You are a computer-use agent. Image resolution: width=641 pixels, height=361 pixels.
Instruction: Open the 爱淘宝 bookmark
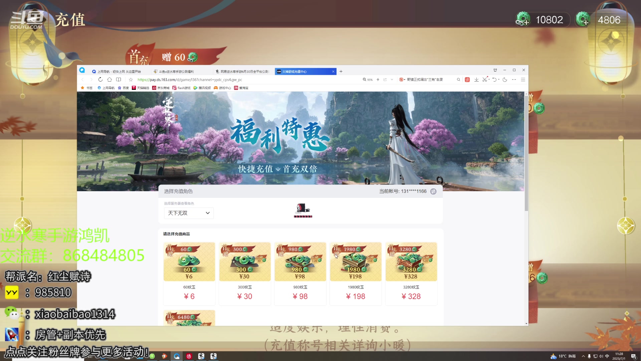click(x=241, y=88)
